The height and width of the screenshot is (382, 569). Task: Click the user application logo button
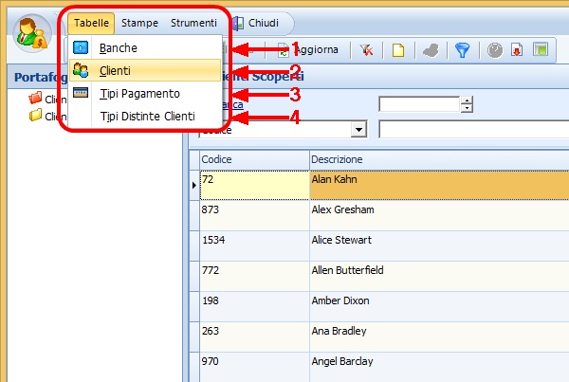click(x=34, y=35)
